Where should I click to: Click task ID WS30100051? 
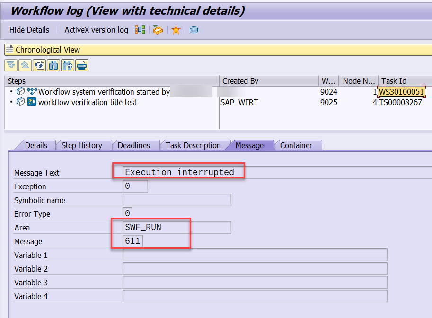click(401, 92)
